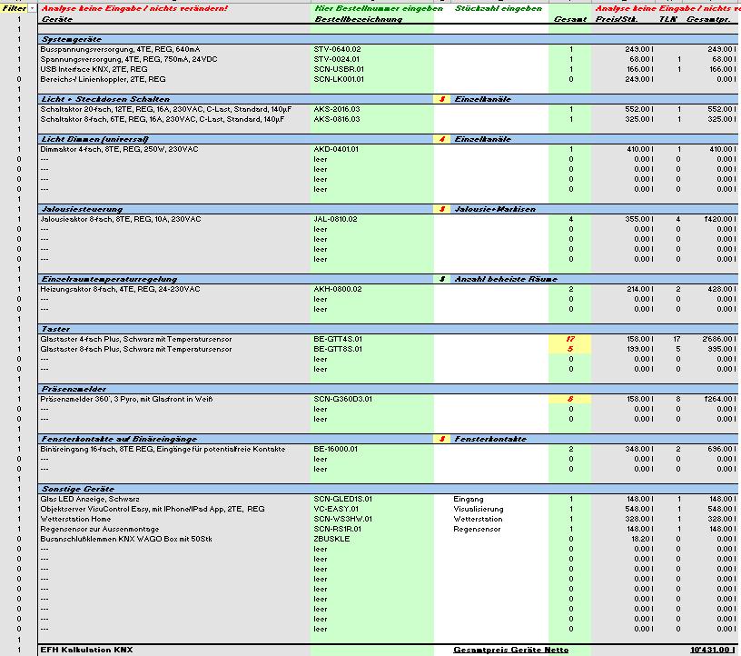Click order number 'AKD-0401.01'
The image size is (741, 656).
click(x=336, y=149)
